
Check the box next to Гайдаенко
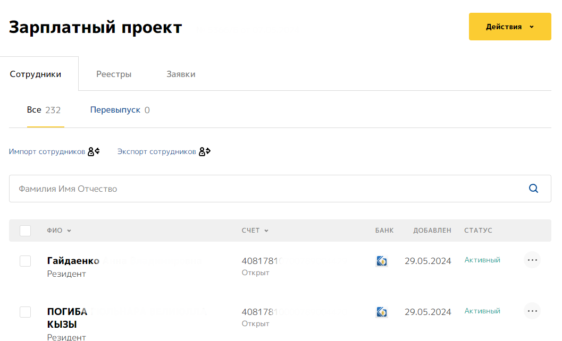pos(25,261)
